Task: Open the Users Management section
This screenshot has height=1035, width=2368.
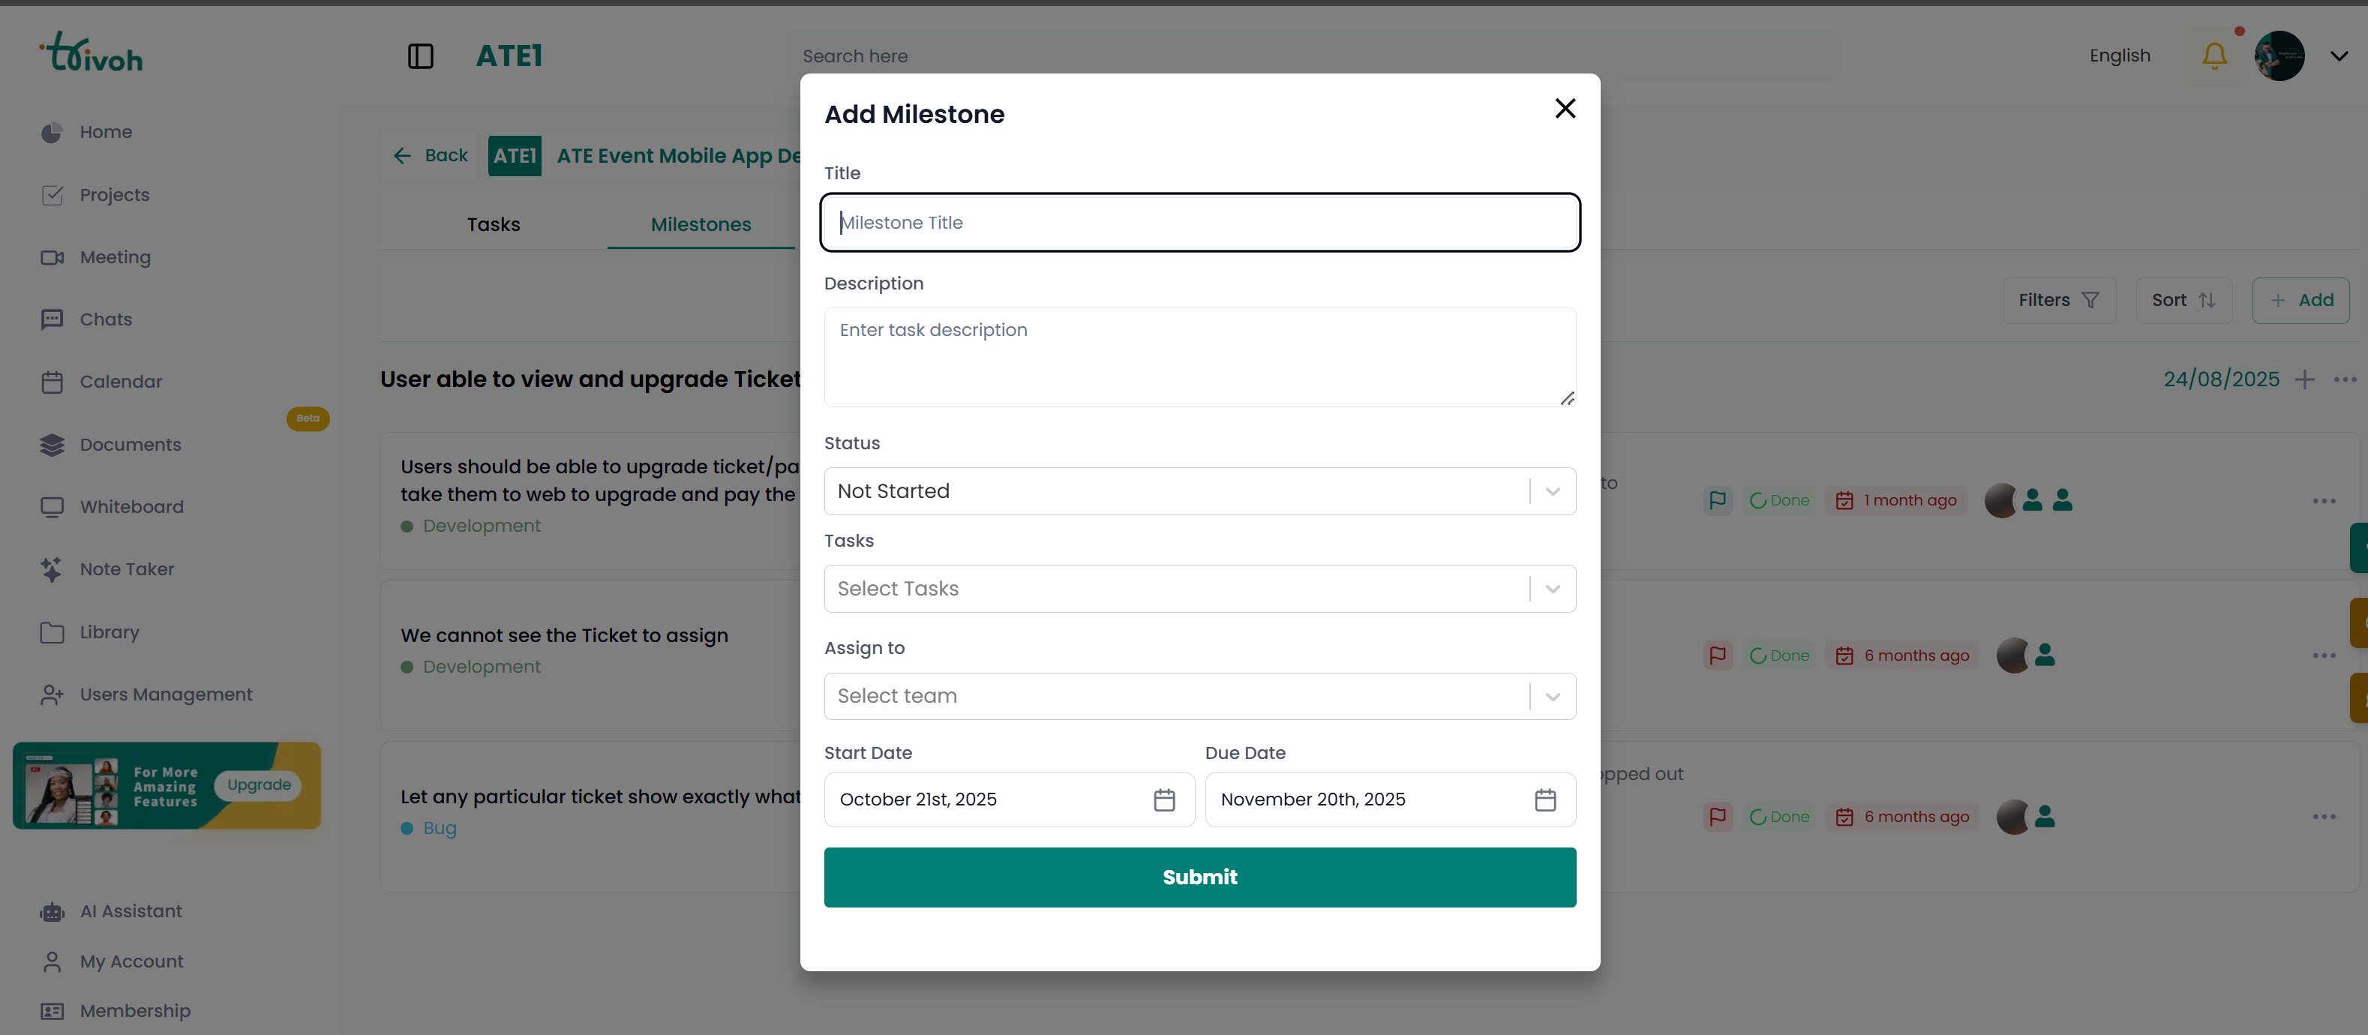Action: point(166,695)
